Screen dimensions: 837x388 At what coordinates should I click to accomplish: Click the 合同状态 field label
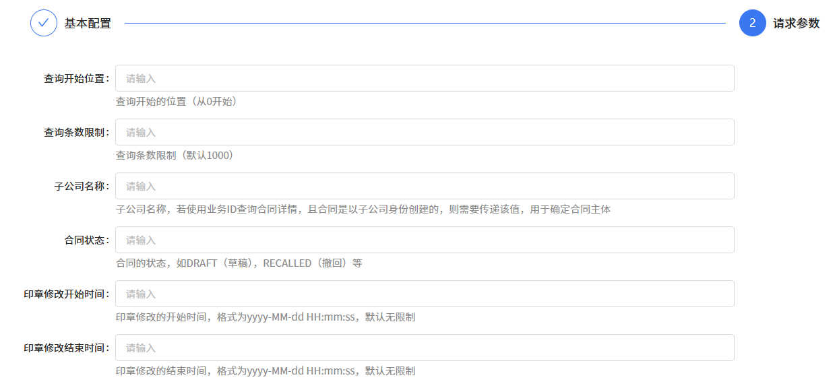click(x=86, y=240)
